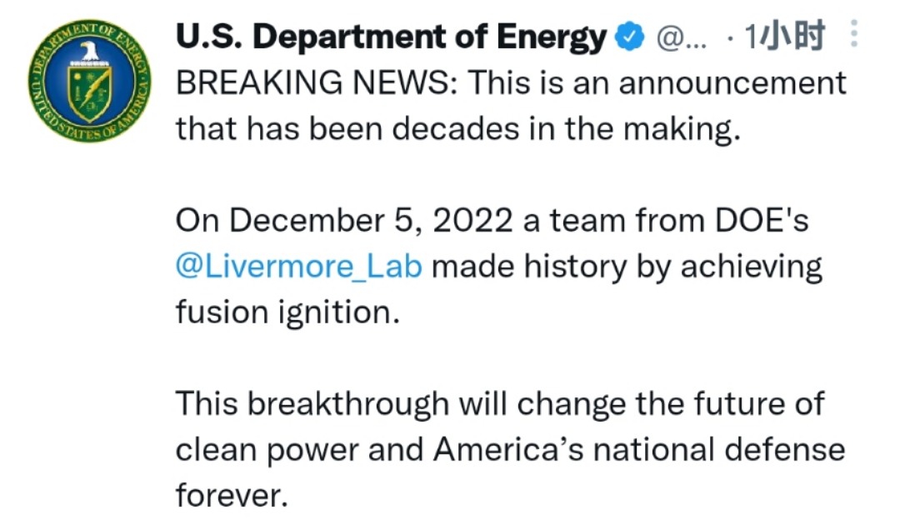Viewport: 900px width, 520px height.
Task: Click the "fusion ignition." text
Action: coord(287,313)
